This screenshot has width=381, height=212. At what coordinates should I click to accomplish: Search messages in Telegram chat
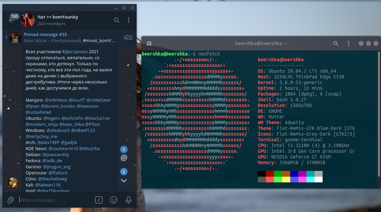(117, 20)
